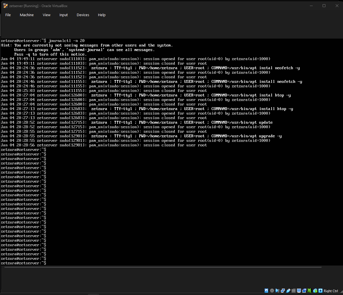Open the Machine menu
Viewport: 343px width, 295px height.
[x=27, y=15]
